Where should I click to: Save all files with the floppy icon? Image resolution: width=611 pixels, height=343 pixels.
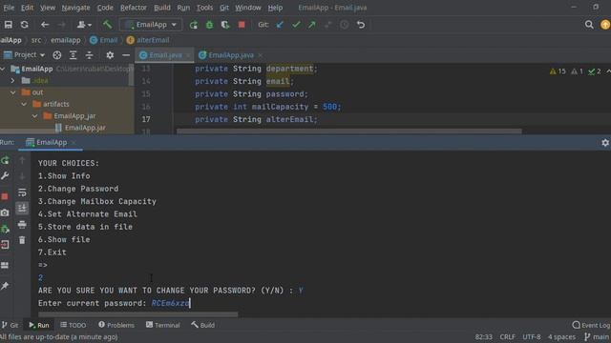[x=8, y=25]
